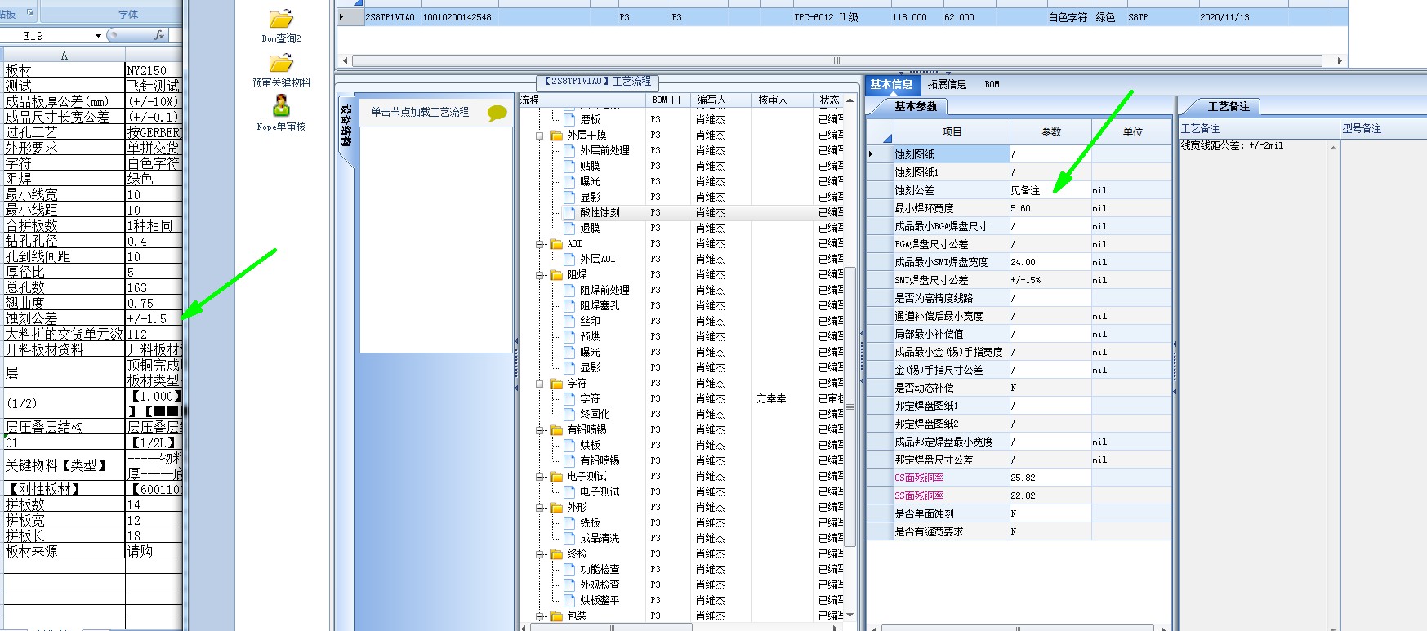The height and width of the screenshot is (631, 1427).
Task: Switch to the 基本信息 tab
Action: coord(891,84)
